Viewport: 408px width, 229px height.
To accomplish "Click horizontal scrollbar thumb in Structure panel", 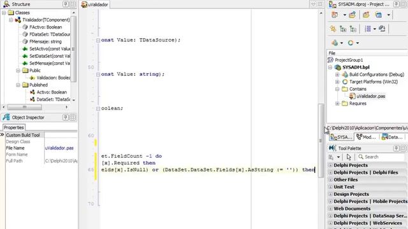I will point(24,107).
